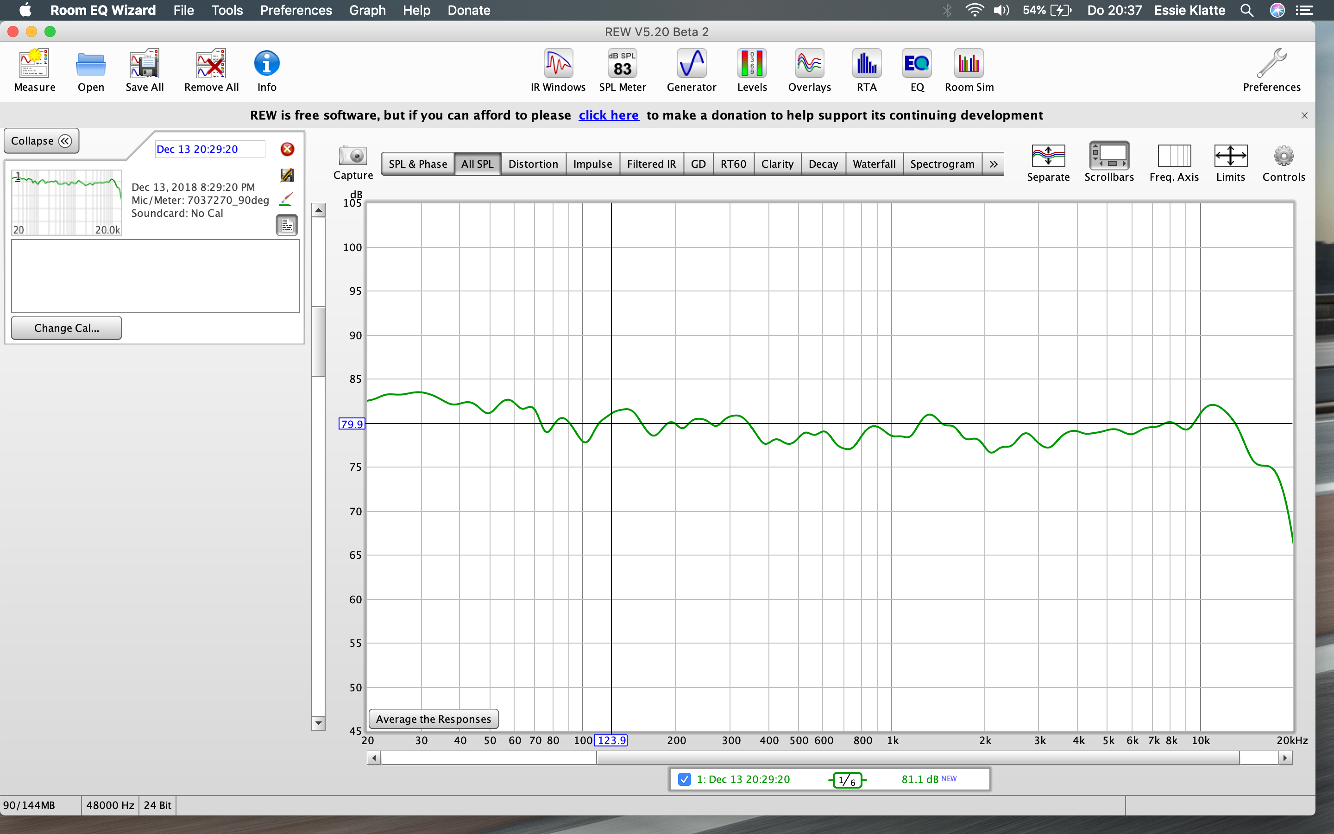Click Change Cal... button
The width and height of the screenshot is (1334, 834).
click(66, 328)
